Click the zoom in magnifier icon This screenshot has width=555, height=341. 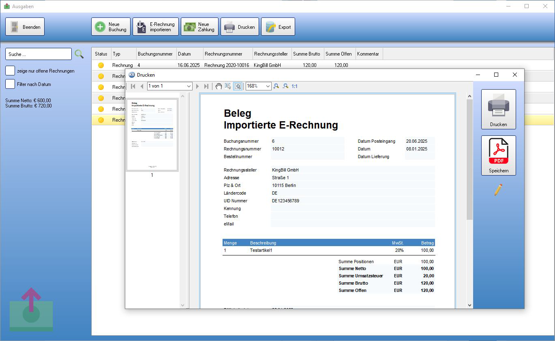[276, 86]
